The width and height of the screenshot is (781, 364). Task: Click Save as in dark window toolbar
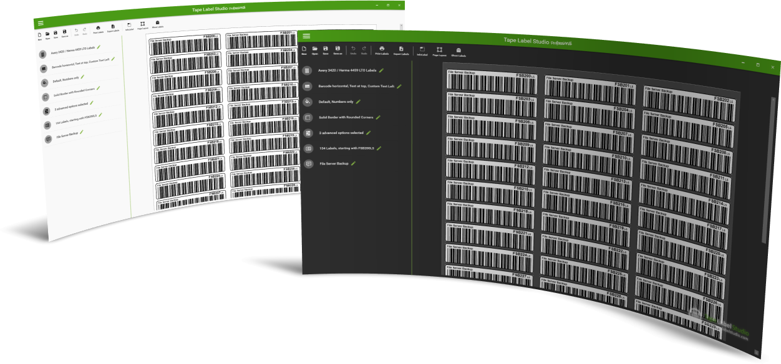click(337, 50)
